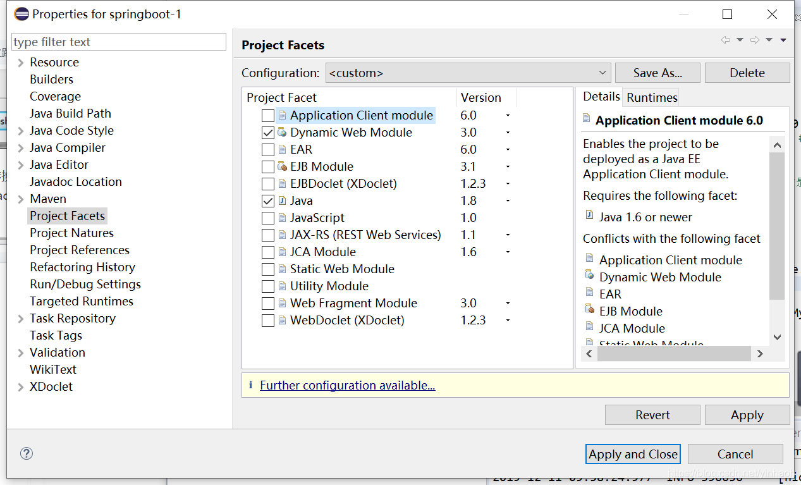Select Targeted Runtimes in the tree
801x485 pixels.
(x=82, y=301)
